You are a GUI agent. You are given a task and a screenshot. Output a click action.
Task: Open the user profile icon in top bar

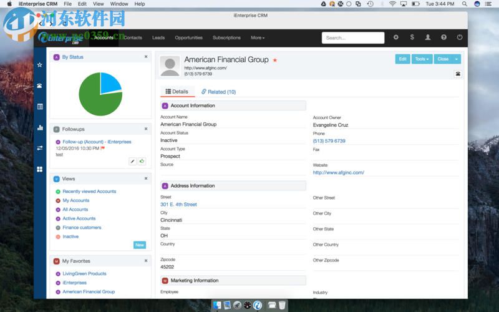[x=428, y=37]
